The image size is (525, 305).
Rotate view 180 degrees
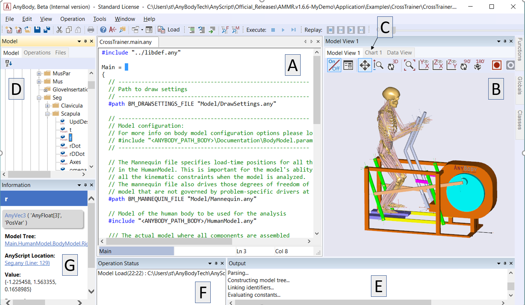coord(479,65)
